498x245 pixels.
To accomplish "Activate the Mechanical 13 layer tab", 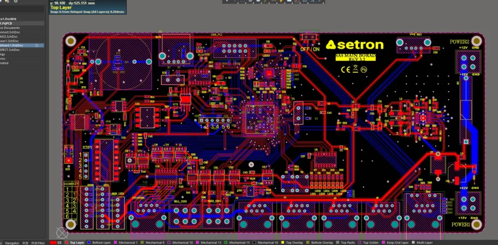I will [211, 242].
